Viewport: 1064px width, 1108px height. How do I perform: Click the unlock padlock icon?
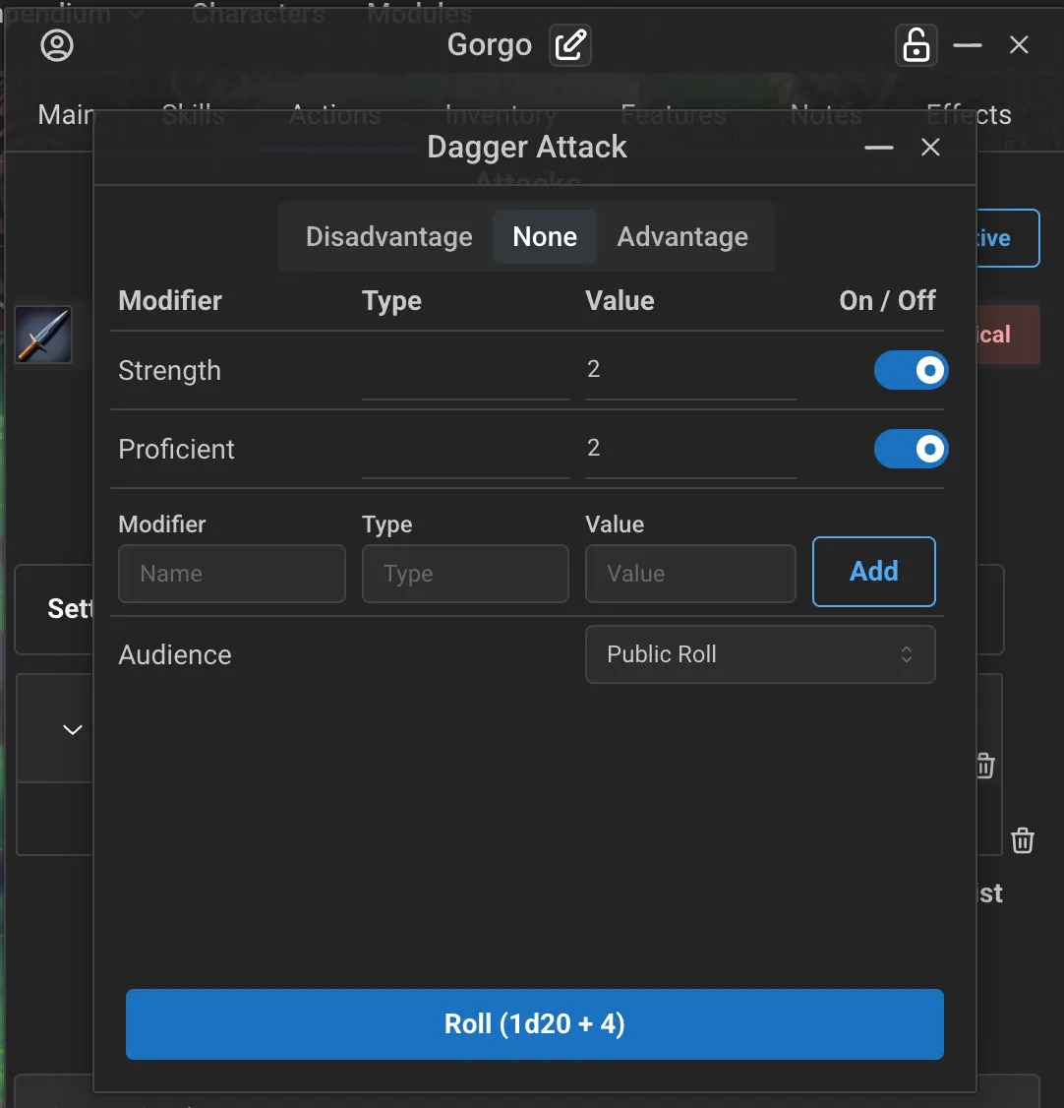coord(916,45)
